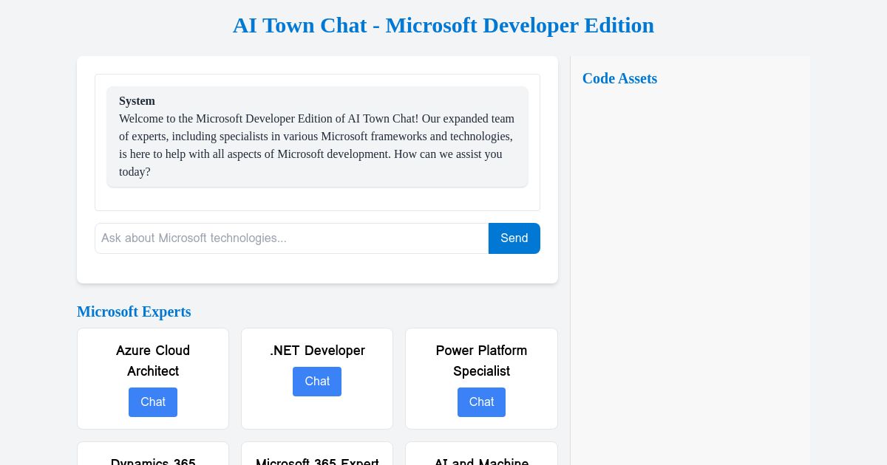Select the Power Platform Specialist card title
The width and height of the screenshot is (887, 465).
pyautogui.click(x=481, y=361)
